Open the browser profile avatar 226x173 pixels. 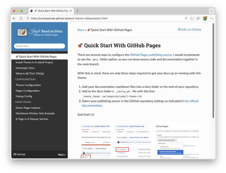point(205,18)
